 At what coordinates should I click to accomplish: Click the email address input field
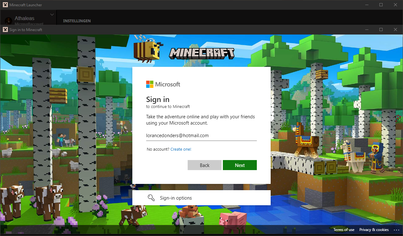click(x=201, y=136)
